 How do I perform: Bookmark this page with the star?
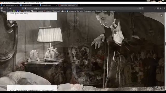coord(142,8)
